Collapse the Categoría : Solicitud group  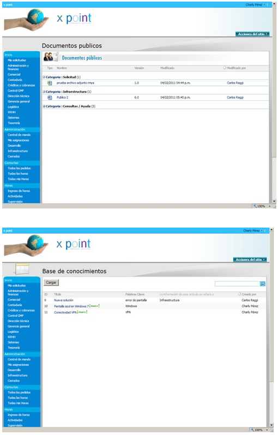coord(44,77)
